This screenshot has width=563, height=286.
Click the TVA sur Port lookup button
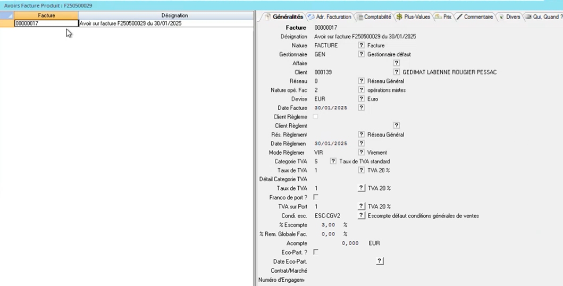[x=362, y=206]
